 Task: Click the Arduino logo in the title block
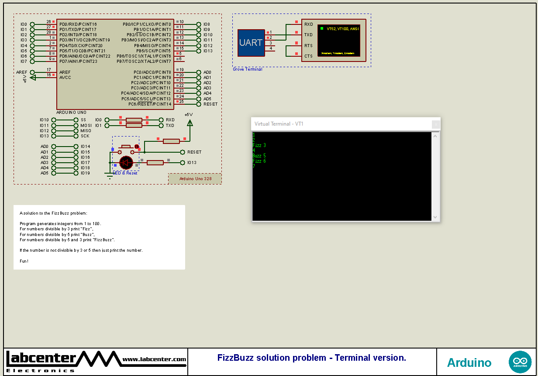(520, 362)
